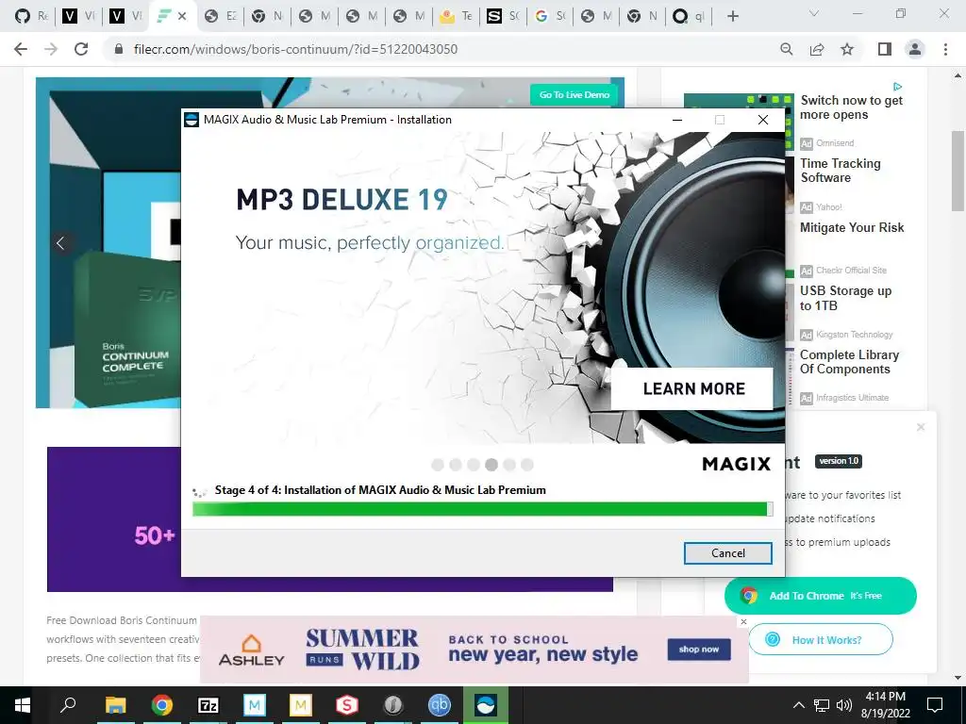This screenshot has height=724, width=966.
Task: Open the taskbar clock and date
Action: [x=885, y=705]
